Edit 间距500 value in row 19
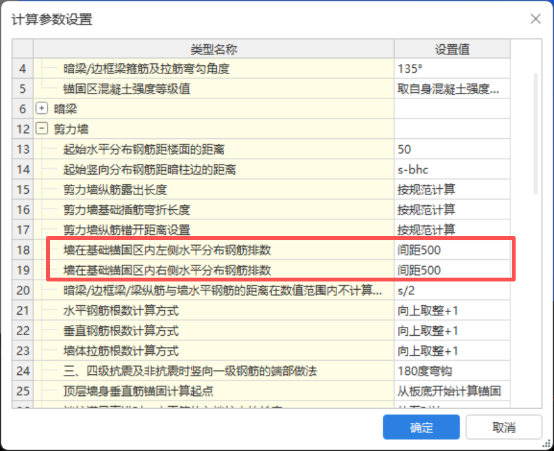This screenshot has width=554, height=451. [452, 270]
